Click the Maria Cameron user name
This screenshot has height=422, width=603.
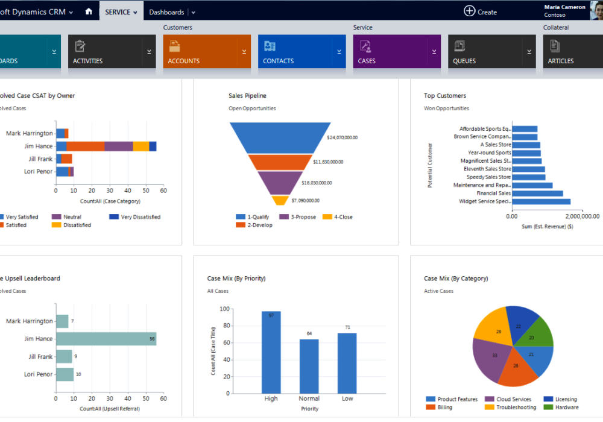pos(564,7)
